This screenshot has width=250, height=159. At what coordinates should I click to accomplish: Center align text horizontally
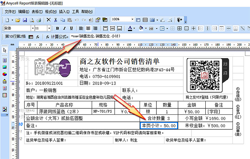(88, 28)
